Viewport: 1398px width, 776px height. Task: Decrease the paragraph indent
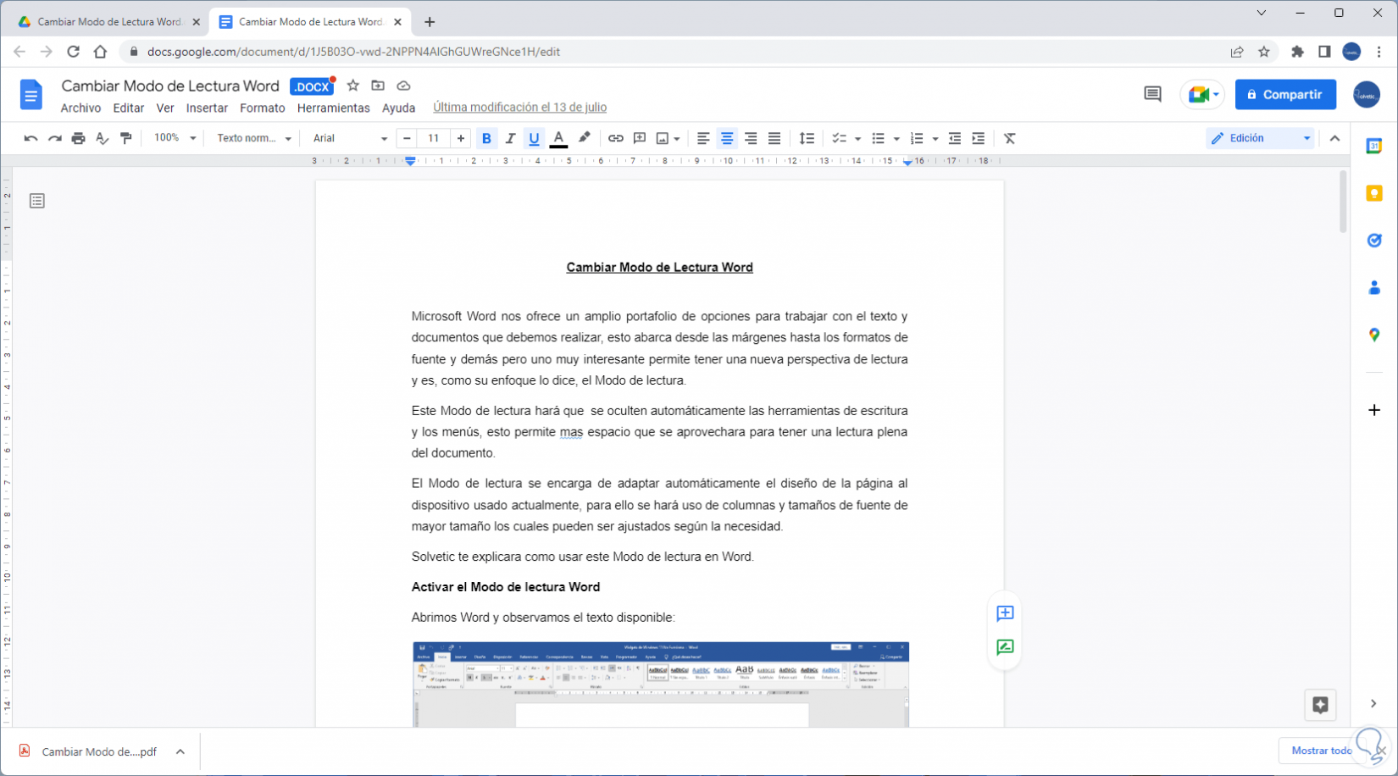(955, 138)
